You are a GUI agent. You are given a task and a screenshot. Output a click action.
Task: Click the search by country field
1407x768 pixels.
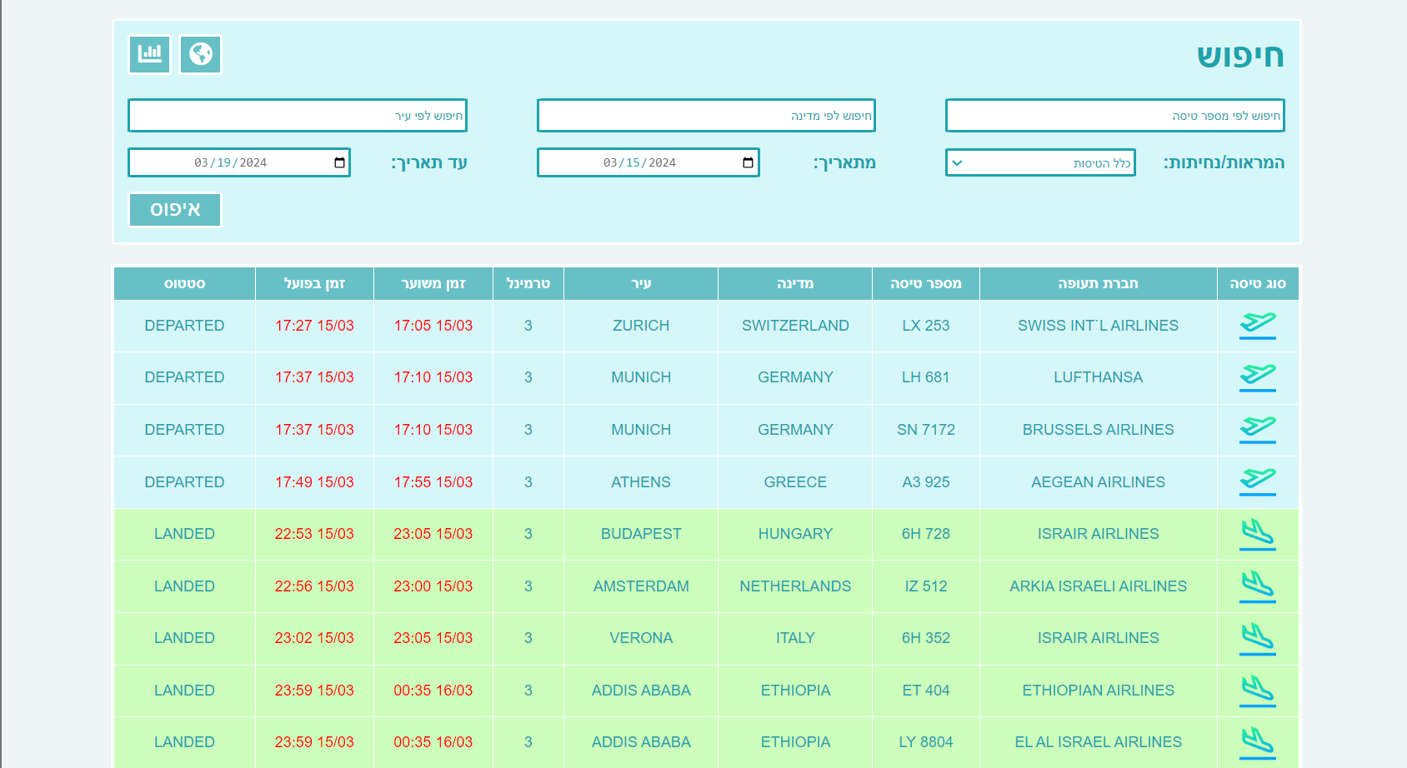click(x=706, y=116)
